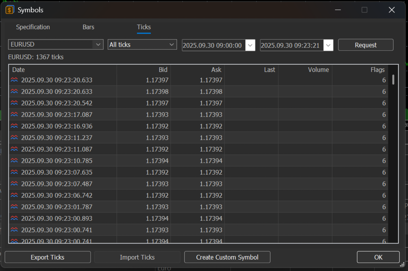Click bid value 1.17398 in the 09:23:20.633 row
The image size is (408, 271).
pyautogui.click(x=157, y=92)
